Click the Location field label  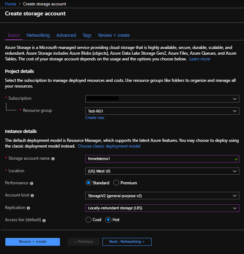coord(16,171)
